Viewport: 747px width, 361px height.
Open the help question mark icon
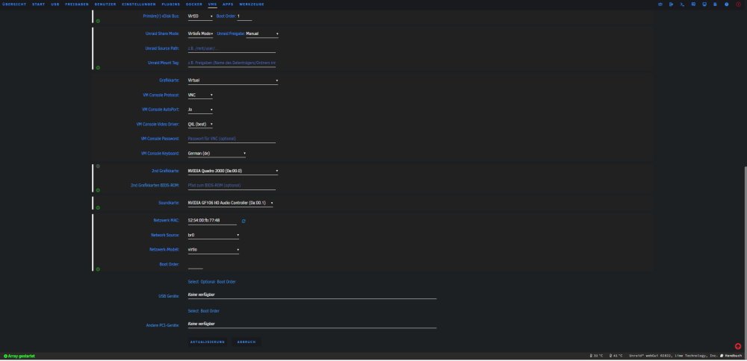coord(727,4)
